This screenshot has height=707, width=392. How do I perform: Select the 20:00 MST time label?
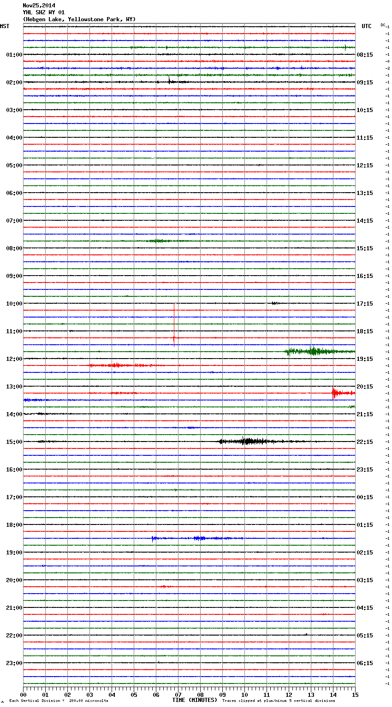14,580
